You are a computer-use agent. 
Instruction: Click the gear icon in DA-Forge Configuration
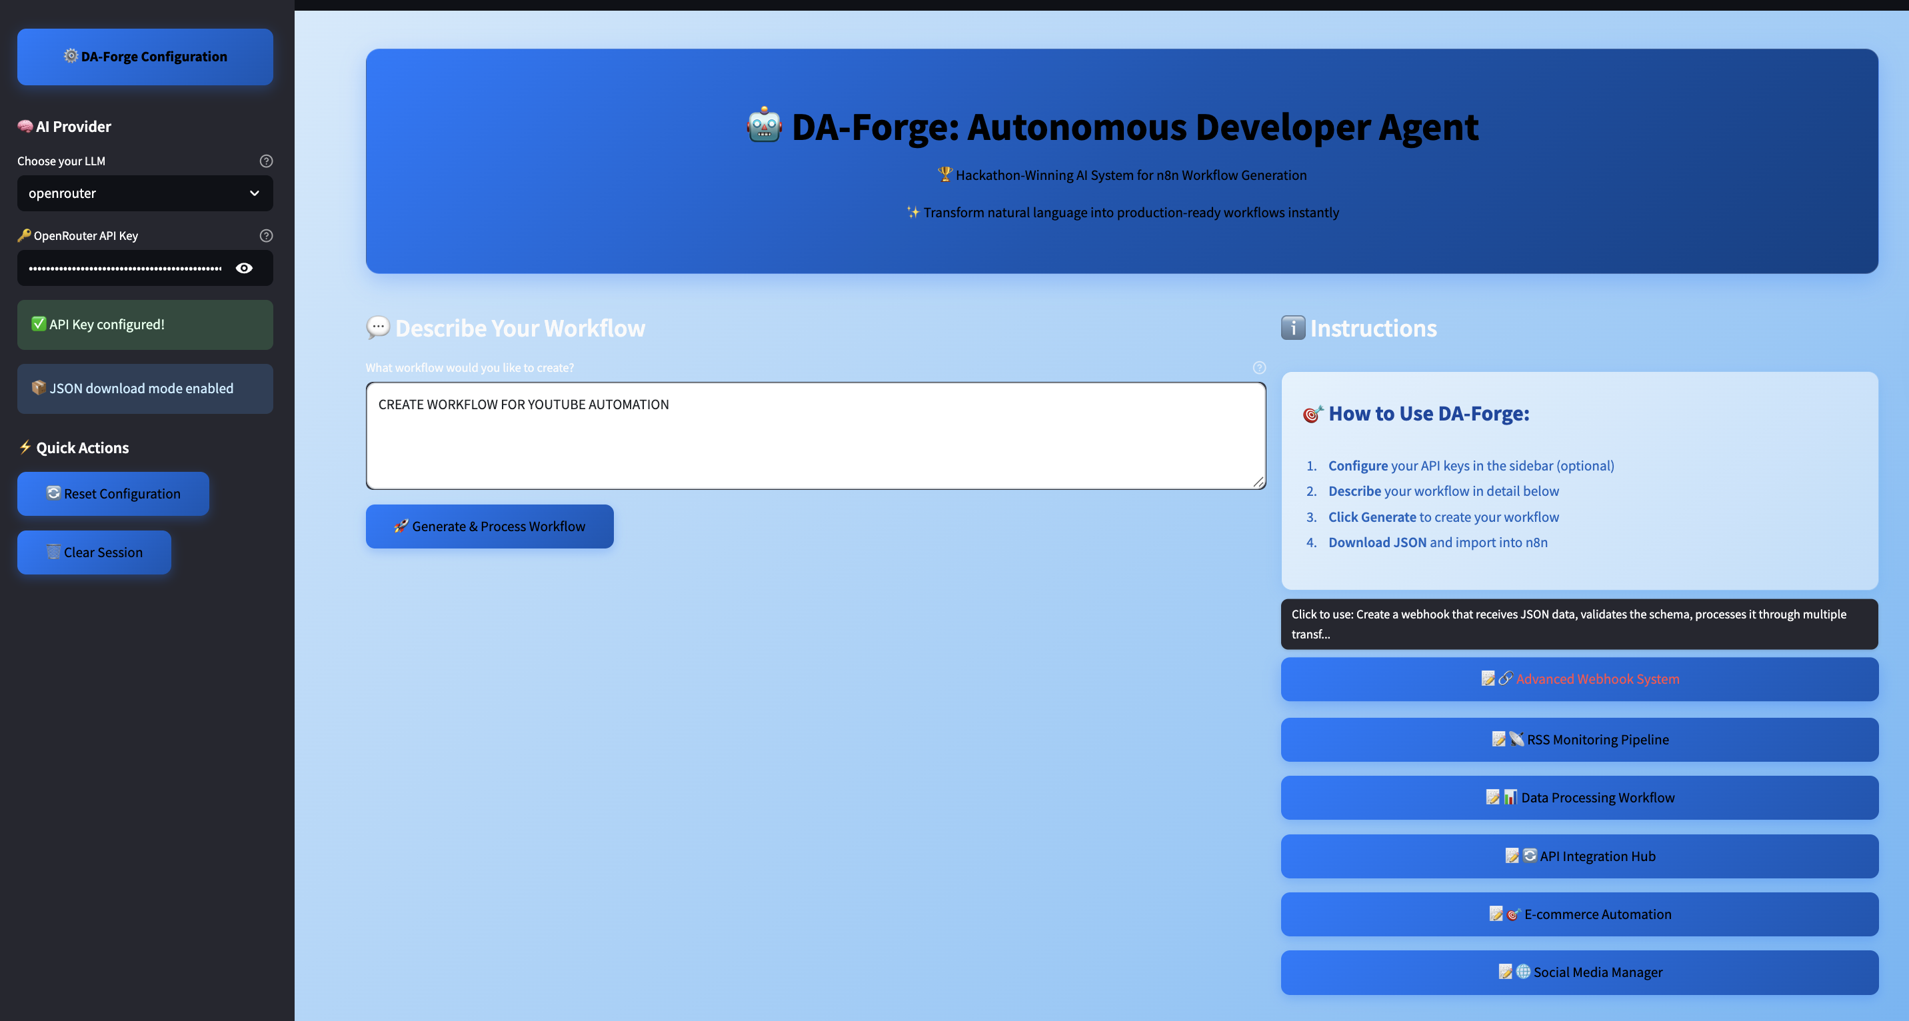pyautogui.click(x=71, y=56)
